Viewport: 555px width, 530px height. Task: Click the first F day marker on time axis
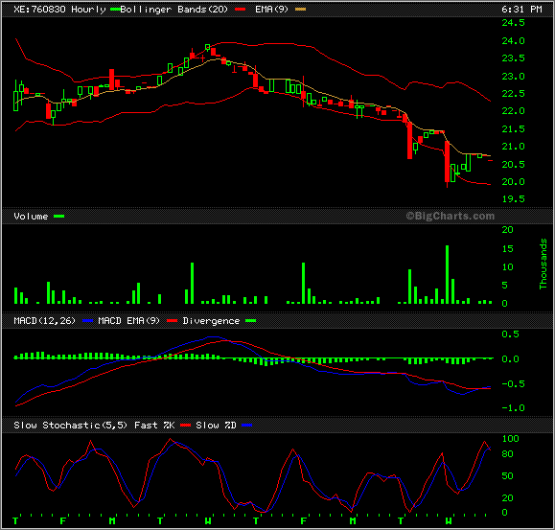click(x=63, y=520)
